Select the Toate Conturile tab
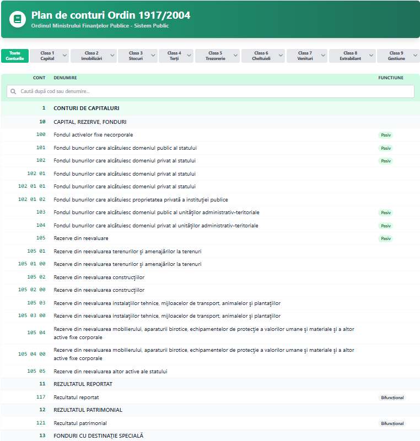This screenshot has width=420, height=441. tap(15, 56)
